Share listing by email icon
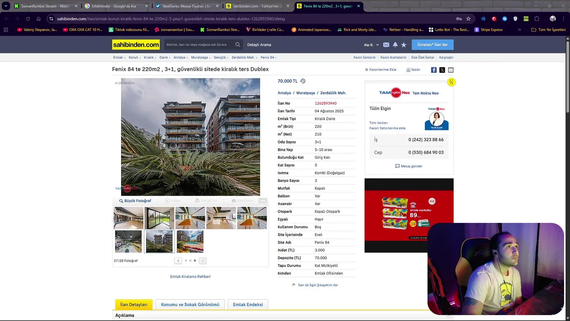Viewport: 570px width, 321px height. click(451, 70)
